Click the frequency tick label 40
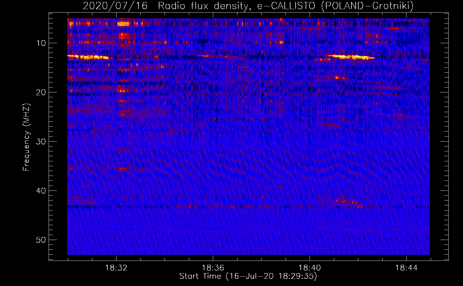Screen dimensions: 463x286 click(x=41, y=191)
